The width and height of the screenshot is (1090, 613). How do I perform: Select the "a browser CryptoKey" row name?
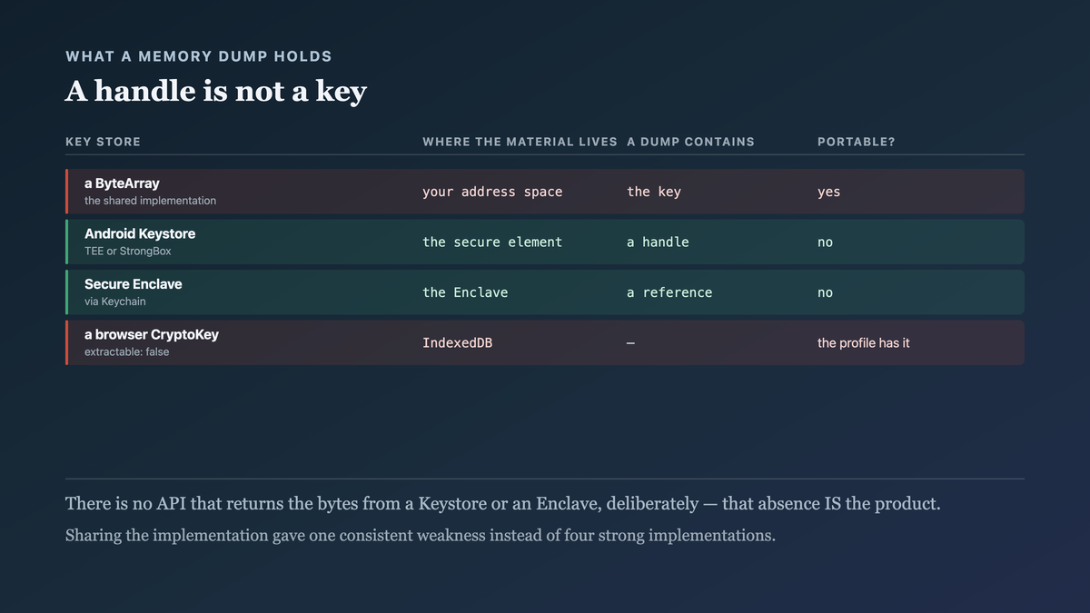click(152, 334)
